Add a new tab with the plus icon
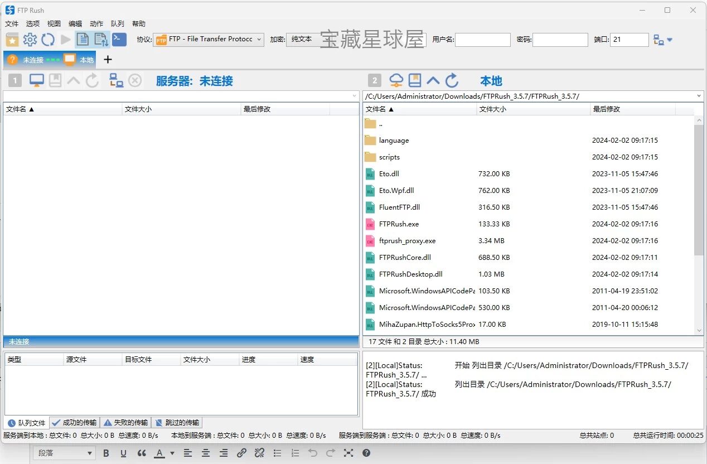 108,59
